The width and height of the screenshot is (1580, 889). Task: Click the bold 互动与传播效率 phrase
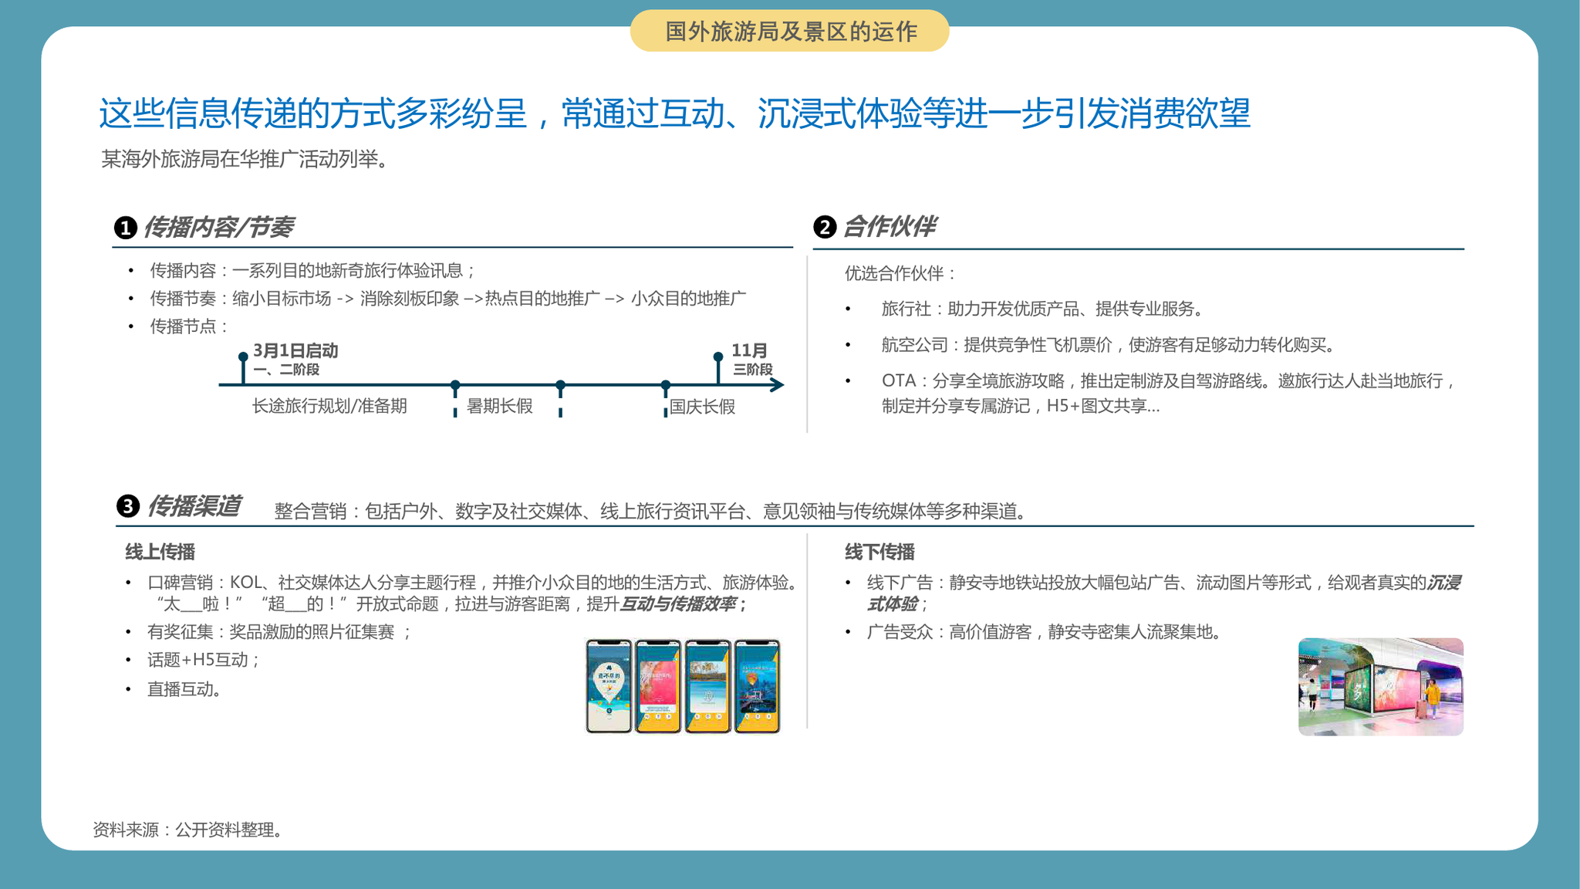(x=678, y=603)
